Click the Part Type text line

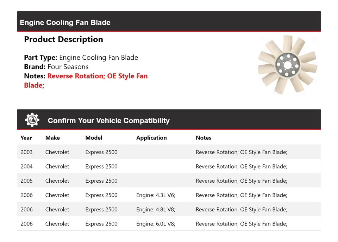tap(81, 58)
